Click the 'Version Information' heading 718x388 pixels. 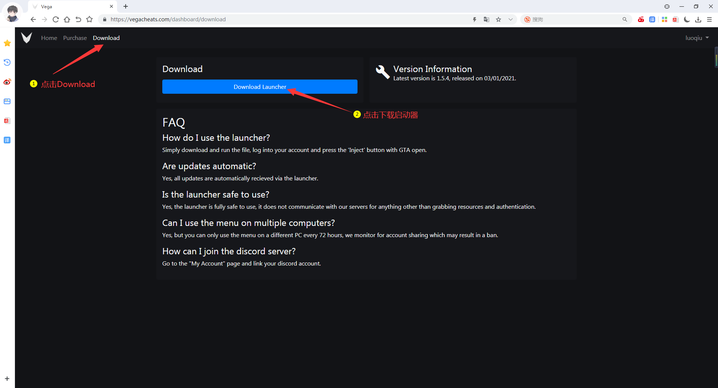click(433, 69)
